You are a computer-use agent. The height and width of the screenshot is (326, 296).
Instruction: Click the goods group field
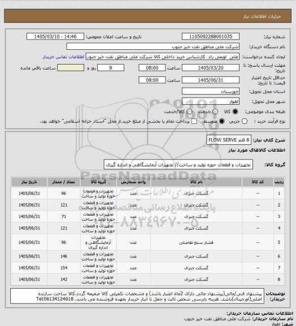[x=179, y=165]
